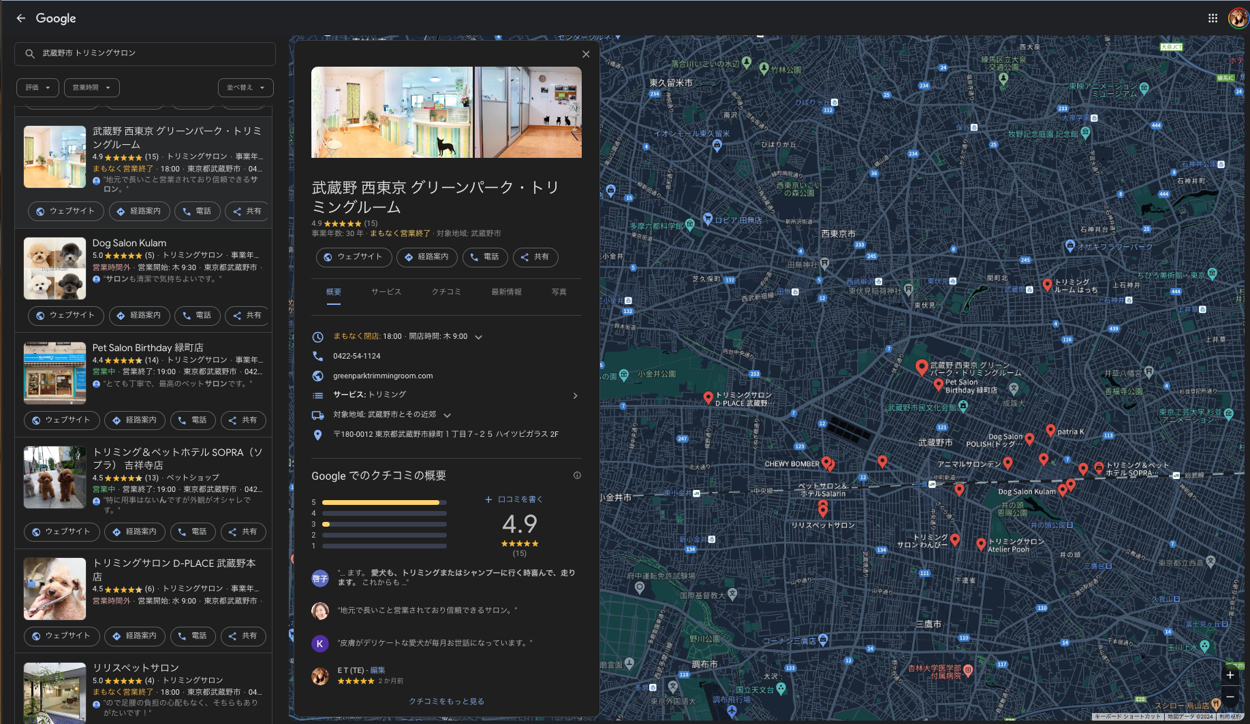This screenshot has width=1250, height=724.
Task: Open greenparktrimmingroom.com website link
Action: [383, 376]
